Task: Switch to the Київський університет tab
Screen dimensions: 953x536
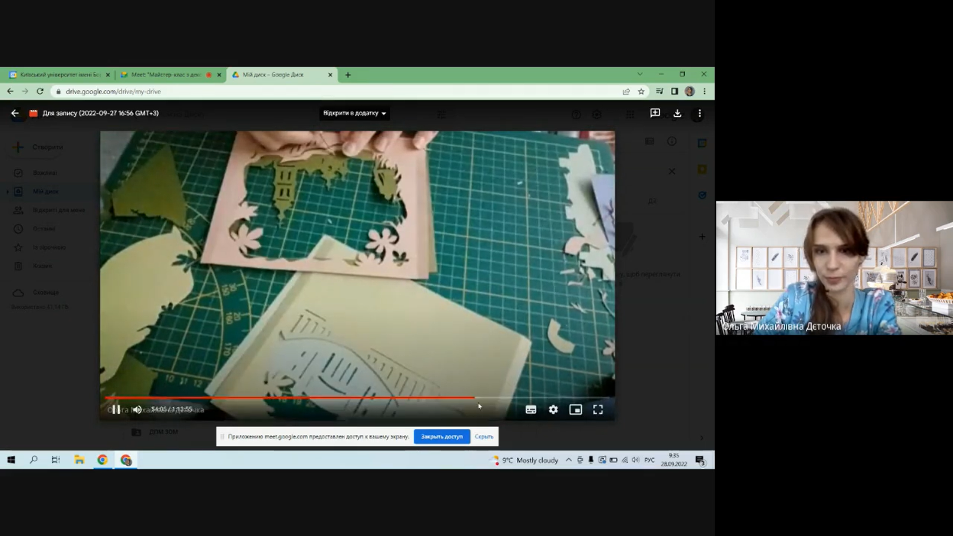Action: point(60,75)
